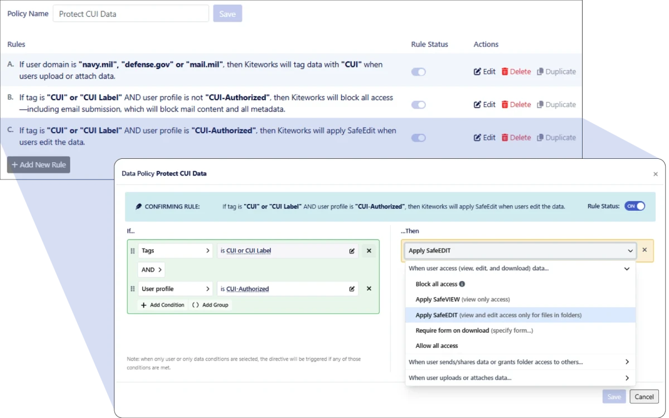The image size is (669, 418).
Task: Click the Duplicate icon for rule C
Action: click(x=540, y=137)
